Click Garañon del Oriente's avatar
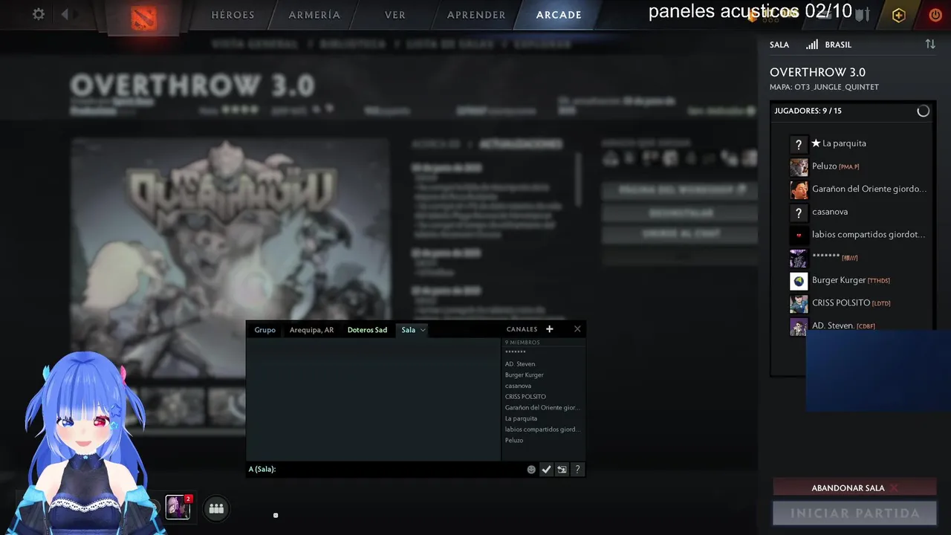This screenshot has width=951, height=535. coord(799,190)
